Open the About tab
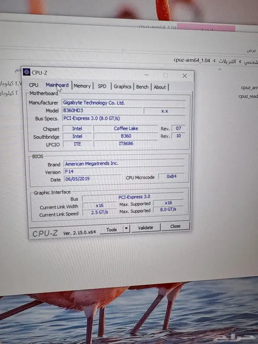The height and width of the screenshot is (344, 258). pyautogui.click(x=160, y=87)
